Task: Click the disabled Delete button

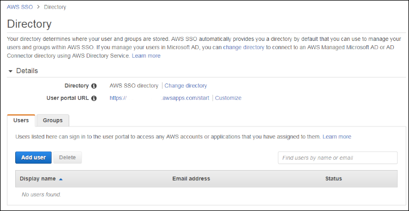Action: pos(68,158)
